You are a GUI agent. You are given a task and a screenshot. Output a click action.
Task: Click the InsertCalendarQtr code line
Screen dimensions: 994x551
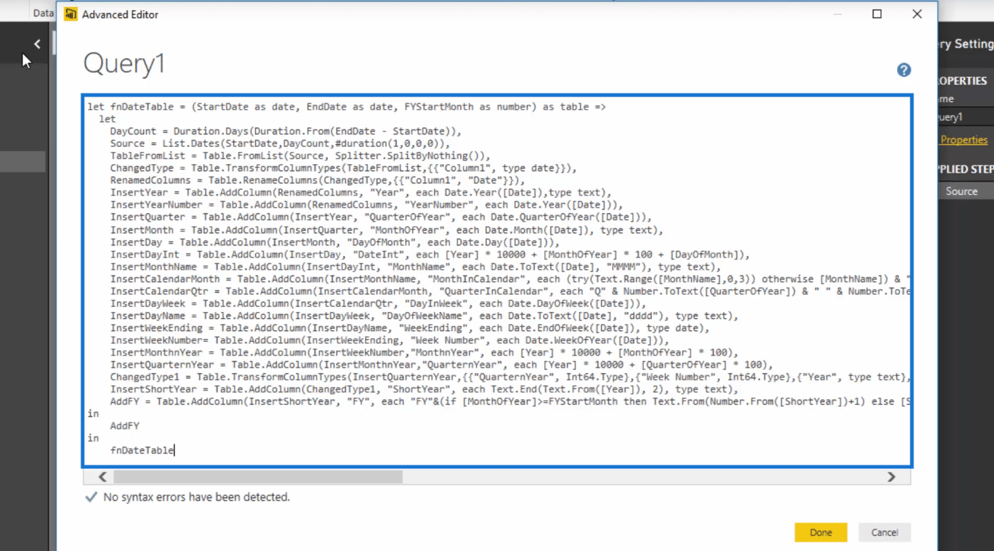[511, 291]
